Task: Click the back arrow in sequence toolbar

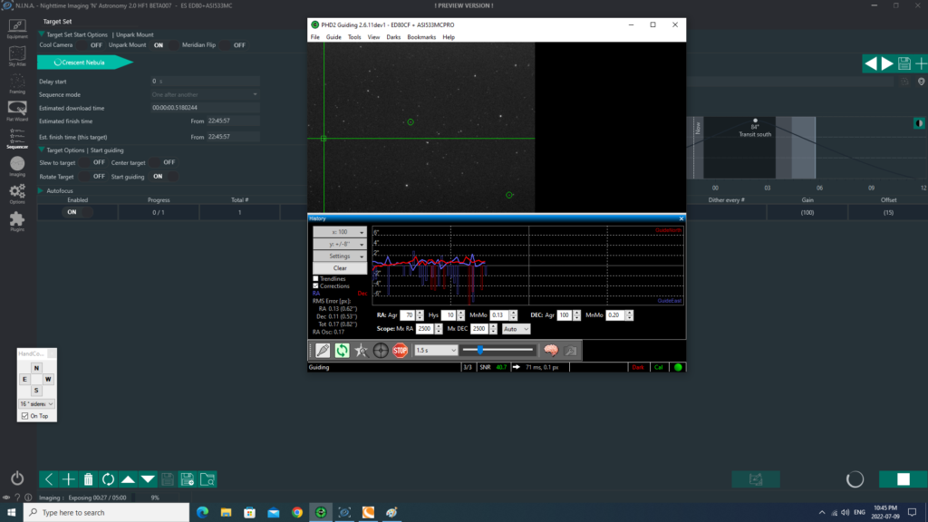Action: point(49,479)
